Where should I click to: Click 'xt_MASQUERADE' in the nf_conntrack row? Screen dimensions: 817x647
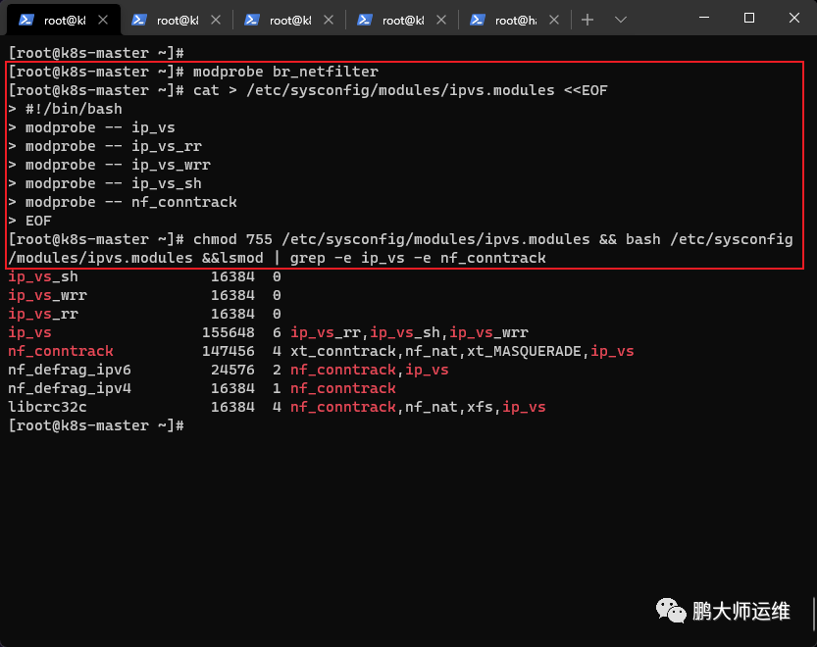524,352
